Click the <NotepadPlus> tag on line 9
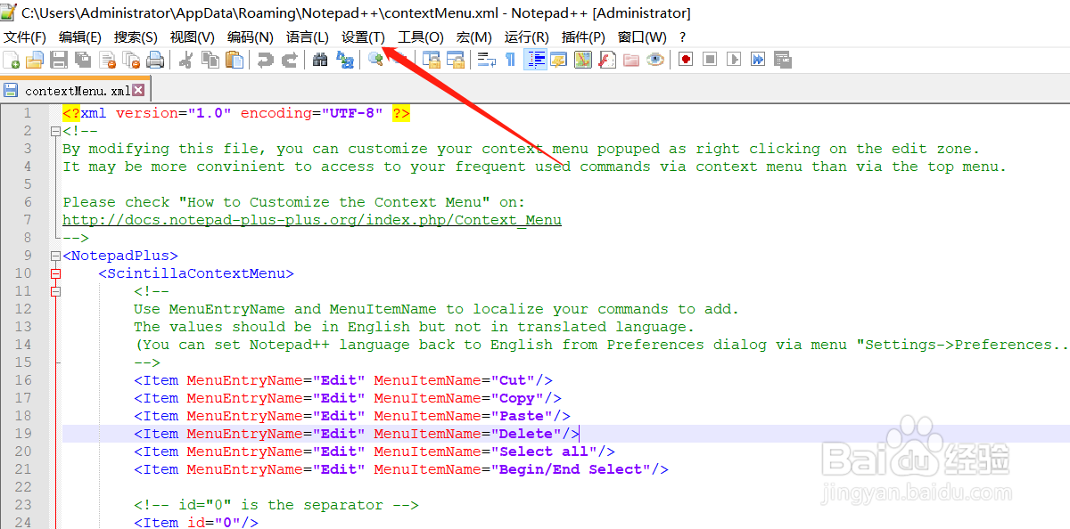The height and width of the screenshot is (529, 1070). [120, 256]
